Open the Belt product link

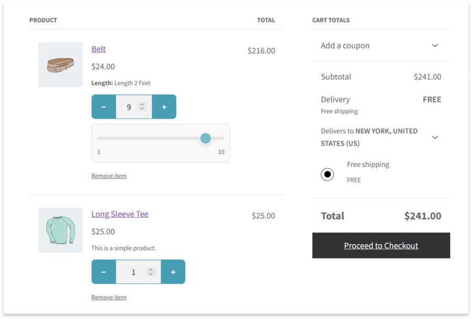[x=98, y=49]
